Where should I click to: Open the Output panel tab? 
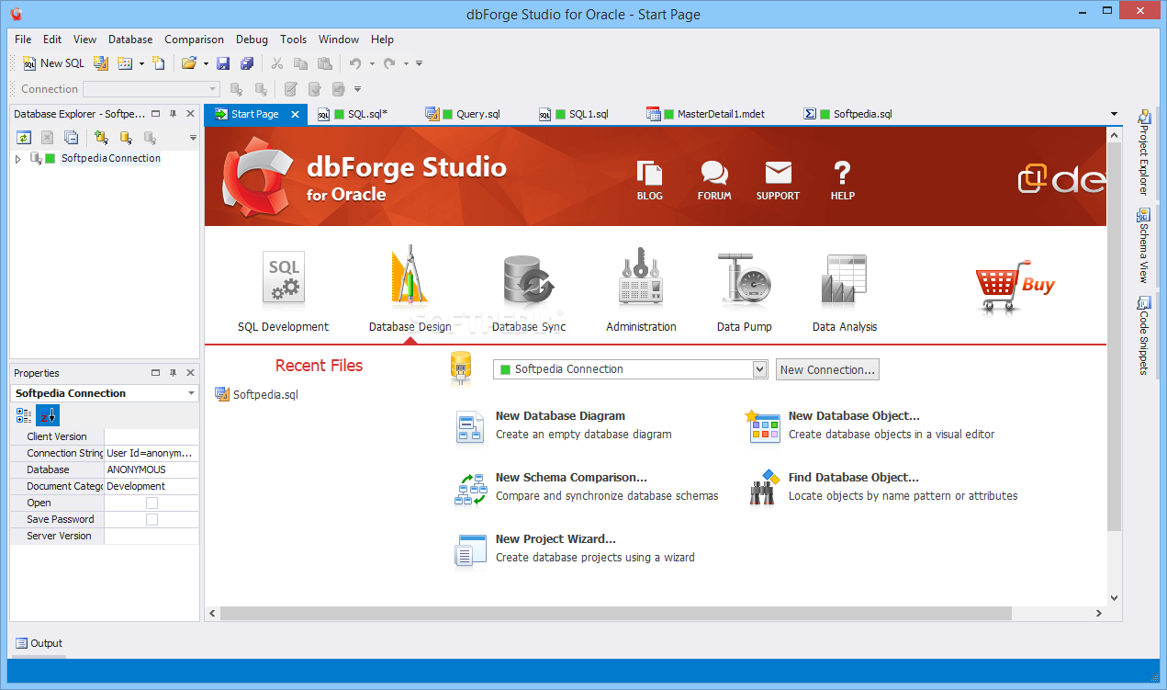click(39, 643)
